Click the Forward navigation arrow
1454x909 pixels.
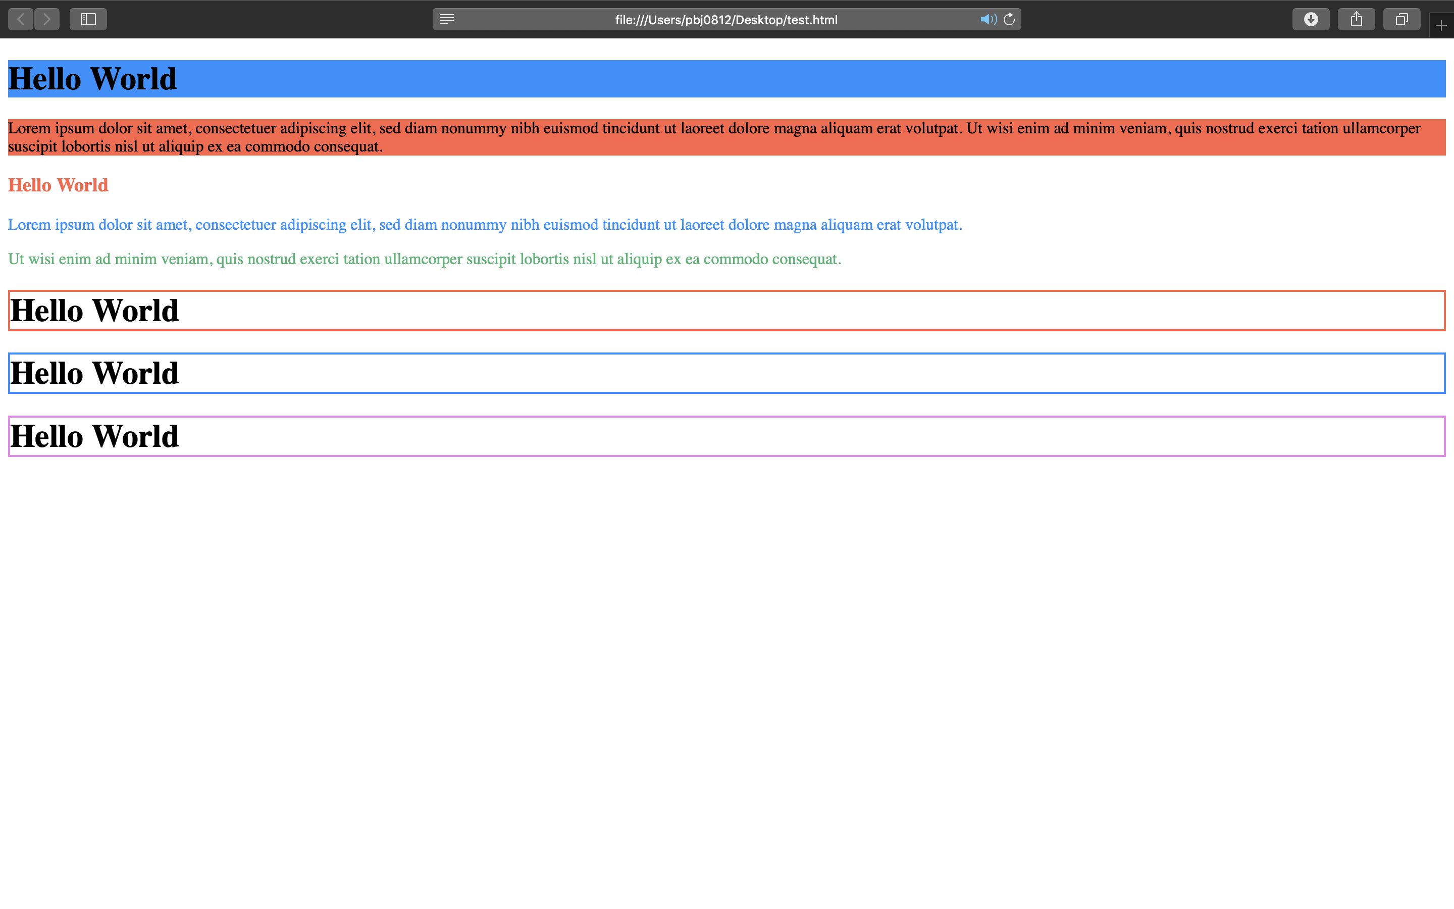coord(47,19)
